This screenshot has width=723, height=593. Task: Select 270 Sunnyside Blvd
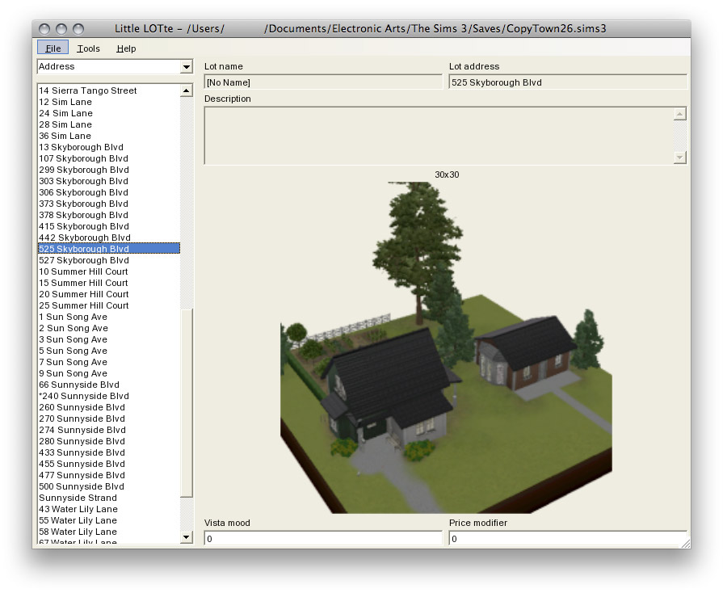coord(109,418)
